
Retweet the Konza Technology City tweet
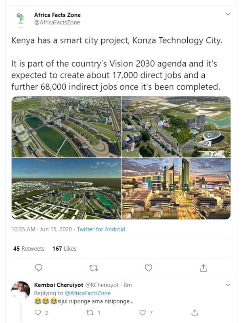point(94,267)
